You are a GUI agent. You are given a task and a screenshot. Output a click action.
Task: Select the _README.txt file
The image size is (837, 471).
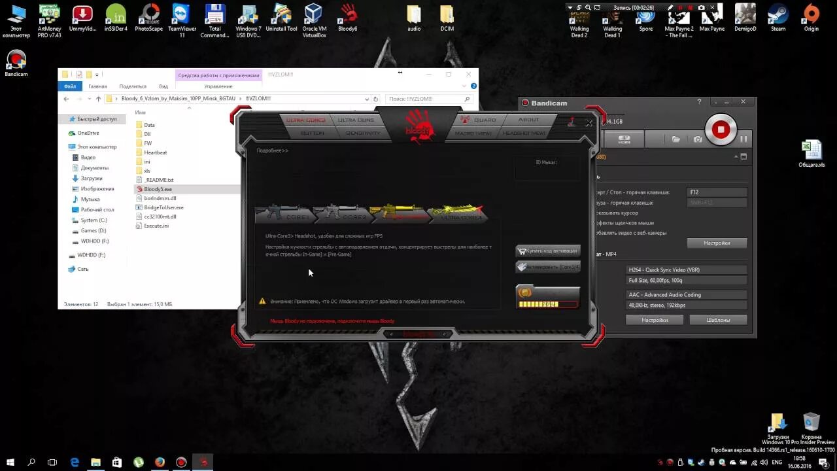tap(154, 180)
